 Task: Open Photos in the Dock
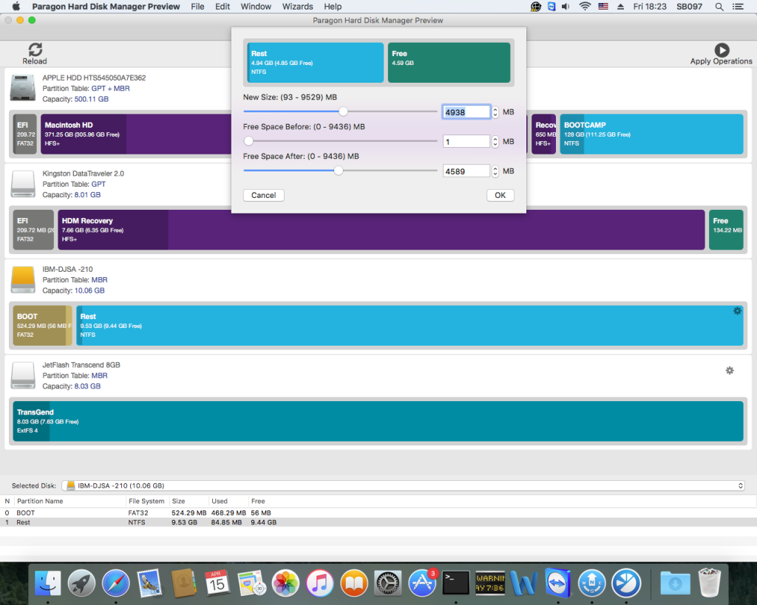(286, 583)
